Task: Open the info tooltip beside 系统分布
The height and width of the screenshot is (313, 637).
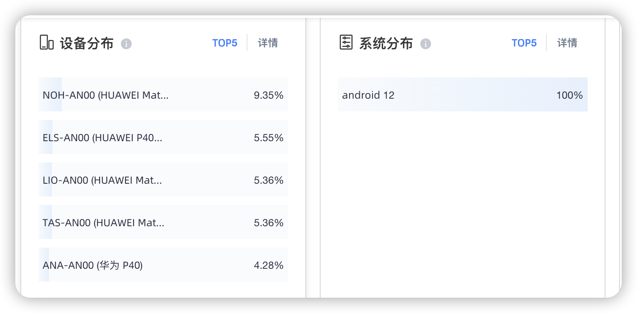Action: click(x=426, y=43)
